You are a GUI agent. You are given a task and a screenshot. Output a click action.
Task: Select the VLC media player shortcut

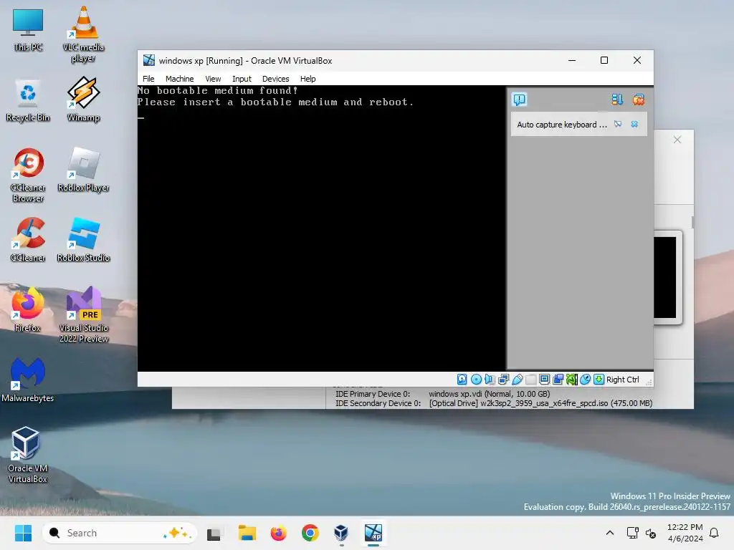[83, 34]
